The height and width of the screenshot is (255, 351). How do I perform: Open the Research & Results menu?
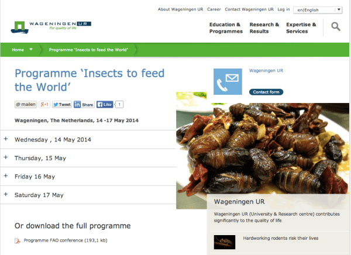264,28
